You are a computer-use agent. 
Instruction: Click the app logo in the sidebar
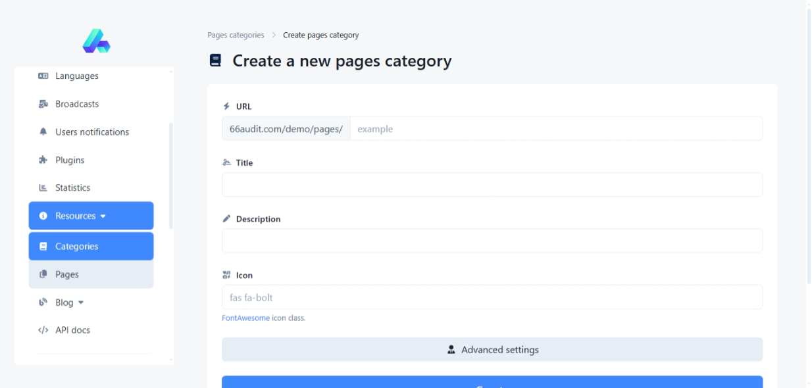96,41
